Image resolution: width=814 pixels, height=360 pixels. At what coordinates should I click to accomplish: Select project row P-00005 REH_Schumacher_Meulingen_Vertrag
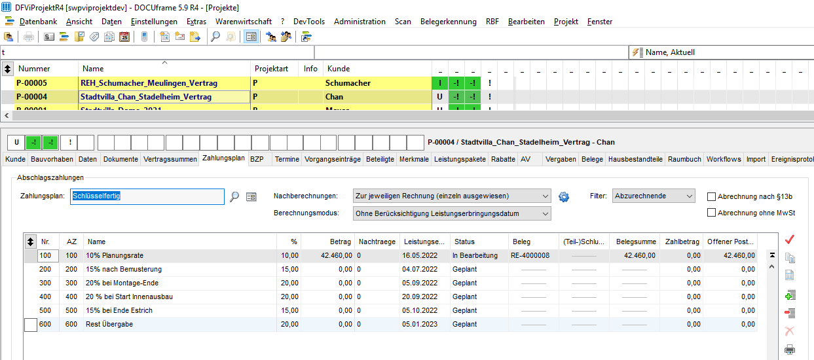point(216,83)
